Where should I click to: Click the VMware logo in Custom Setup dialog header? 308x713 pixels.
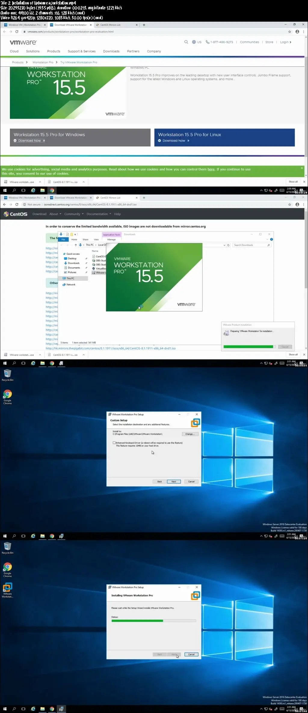click(x=195, y=423)
